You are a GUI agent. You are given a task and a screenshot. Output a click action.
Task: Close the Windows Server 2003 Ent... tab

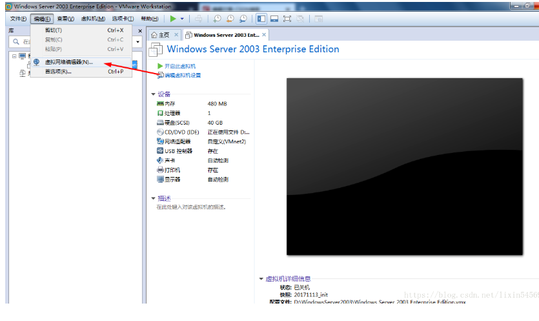pos(264,35)
